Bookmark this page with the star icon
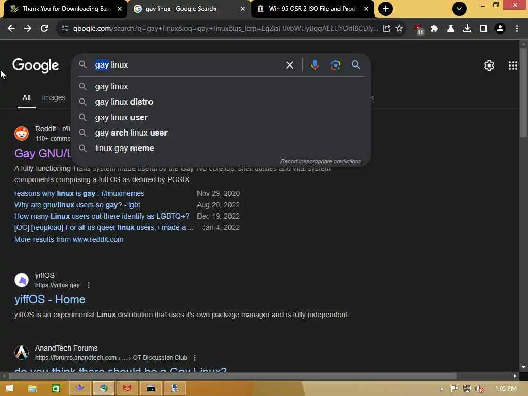The image size is (528, 396). [x=399, y=29]
